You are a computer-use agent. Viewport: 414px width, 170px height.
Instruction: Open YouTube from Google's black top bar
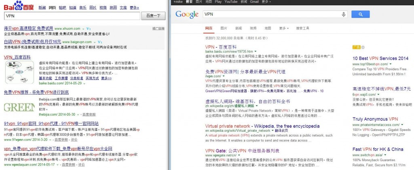231,2
